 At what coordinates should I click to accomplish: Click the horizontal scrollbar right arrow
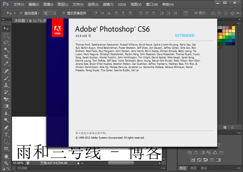coord(160,163)
